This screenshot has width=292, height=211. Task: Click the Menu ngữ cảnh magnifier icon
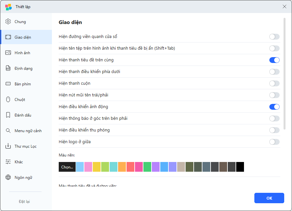pyautogui.click(x=8, y=131)
